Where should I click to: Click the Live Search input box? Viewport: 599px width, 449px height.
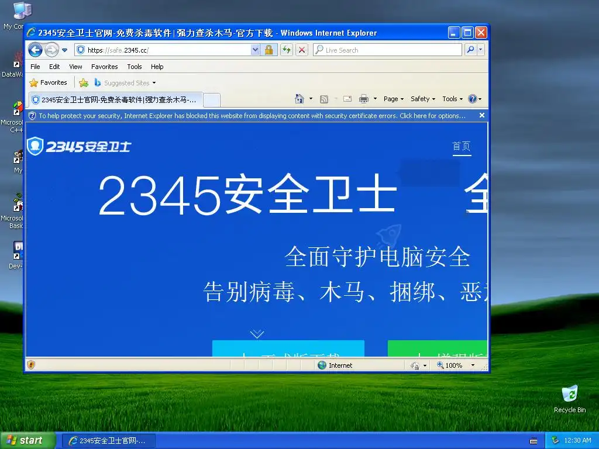coord(387,50)
